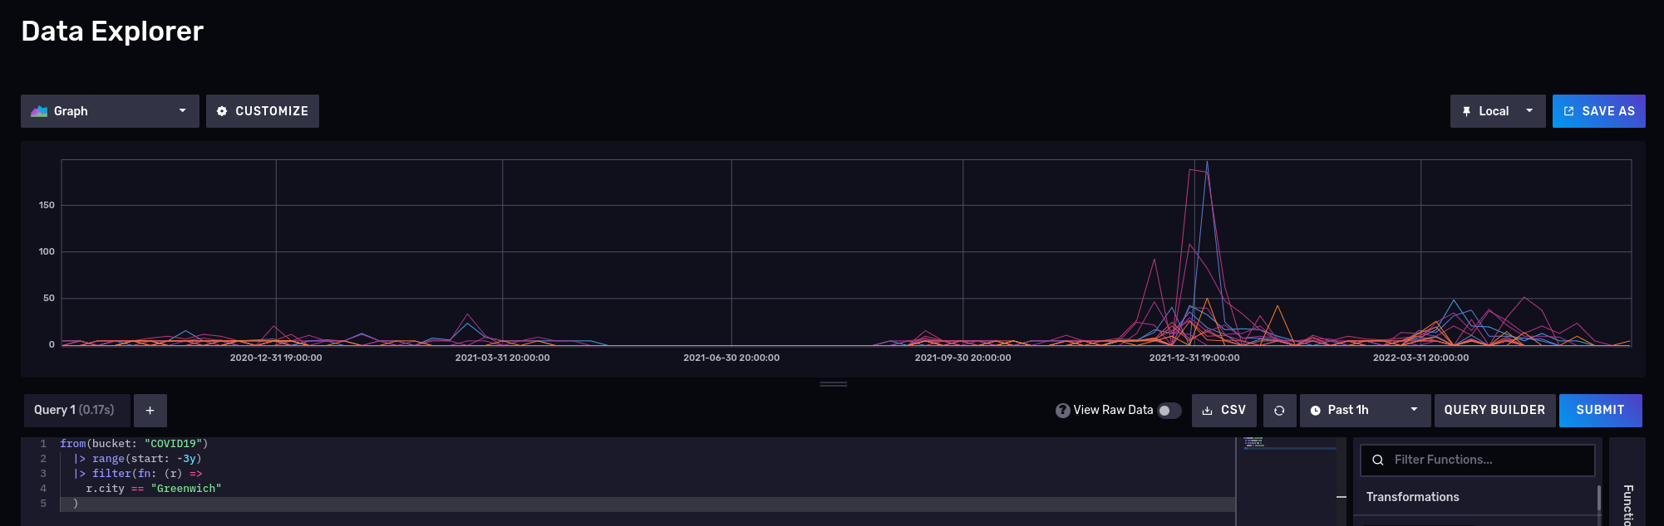Expand the Past 1h time range dropdown
The width and height of the screenshot is (1664, 526).
click(1365, 411)
